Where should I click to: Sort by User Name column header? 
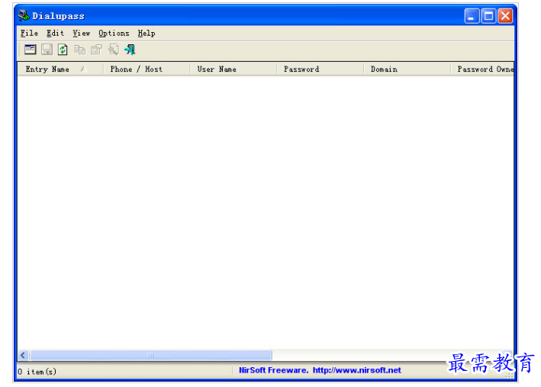233,69
